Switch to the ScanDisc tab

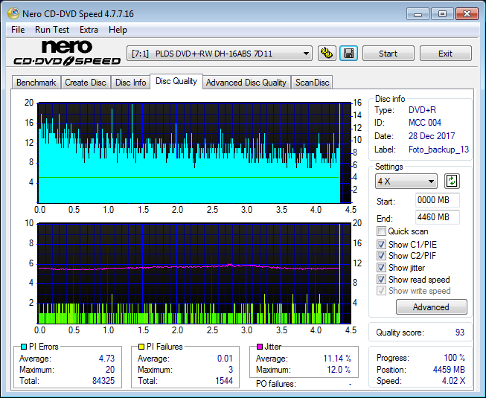coord(312,83)
